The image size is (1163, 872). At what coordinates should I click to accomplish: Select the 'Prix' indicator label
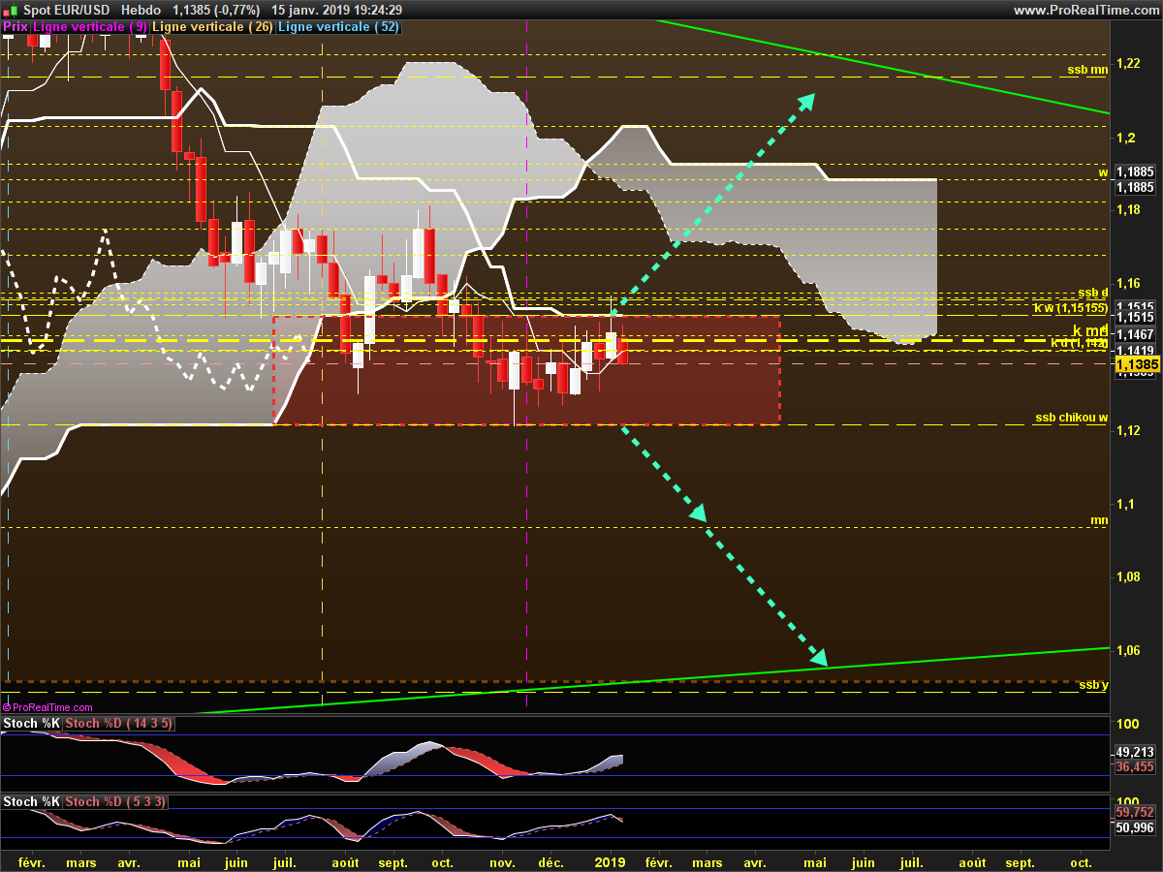(x=16, y=27)
